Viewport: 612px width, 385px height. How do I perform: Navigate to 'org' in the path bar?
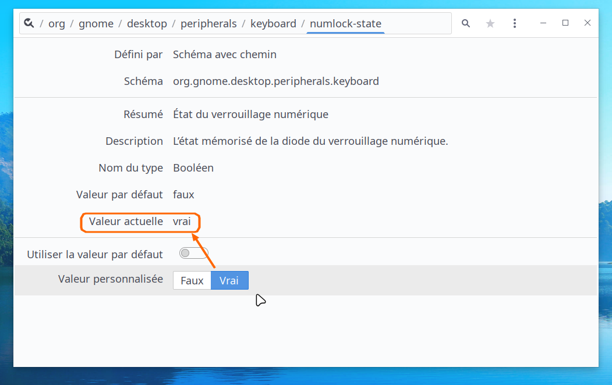pyautogui.click(x=56, y=24)
